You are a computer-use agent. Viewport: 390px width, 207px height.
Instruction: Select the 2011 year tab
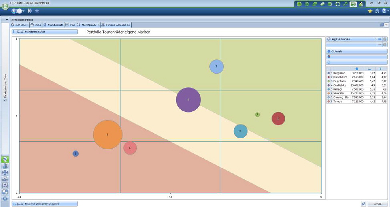point(36,25)
